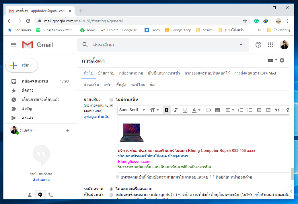The width and height of the screenshot is (298, 204).
Task: Click the laptop image in the signature
Action: point(132,132)
